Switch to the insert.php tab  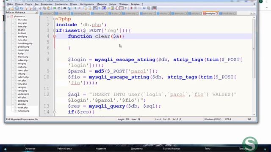pyautogui.click(x=210, y=13)
